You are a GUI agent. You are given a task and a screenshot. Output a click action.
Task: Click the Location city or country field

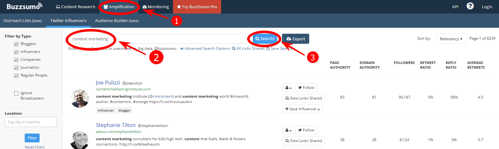point(31,122)
